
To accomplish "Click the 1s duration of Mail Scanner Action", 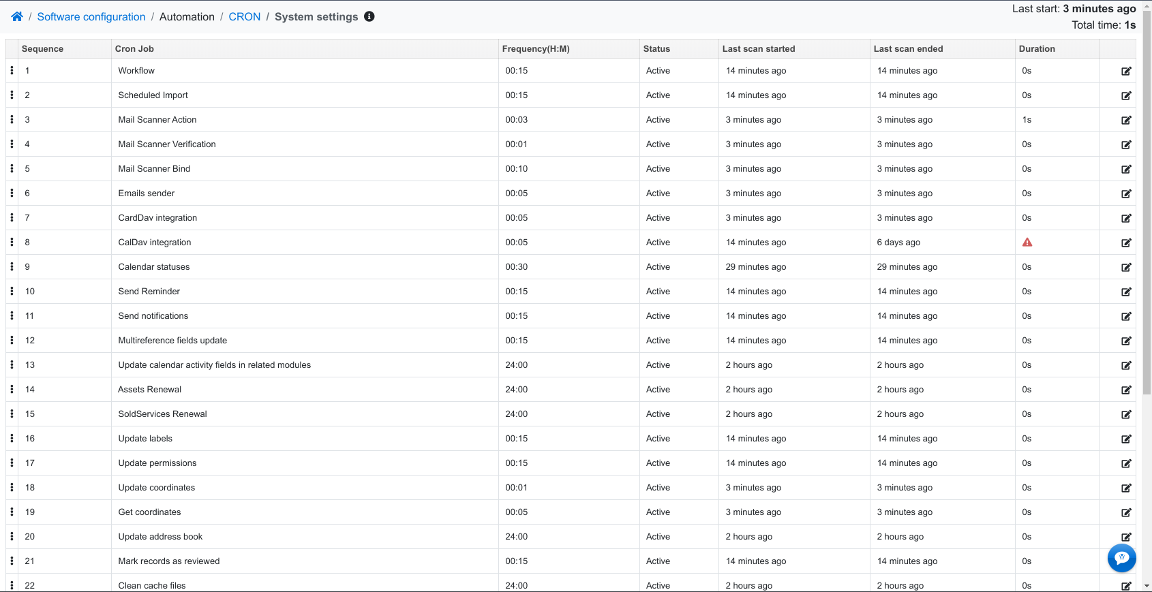I will pyautogui.click(x=1027, y=120).
